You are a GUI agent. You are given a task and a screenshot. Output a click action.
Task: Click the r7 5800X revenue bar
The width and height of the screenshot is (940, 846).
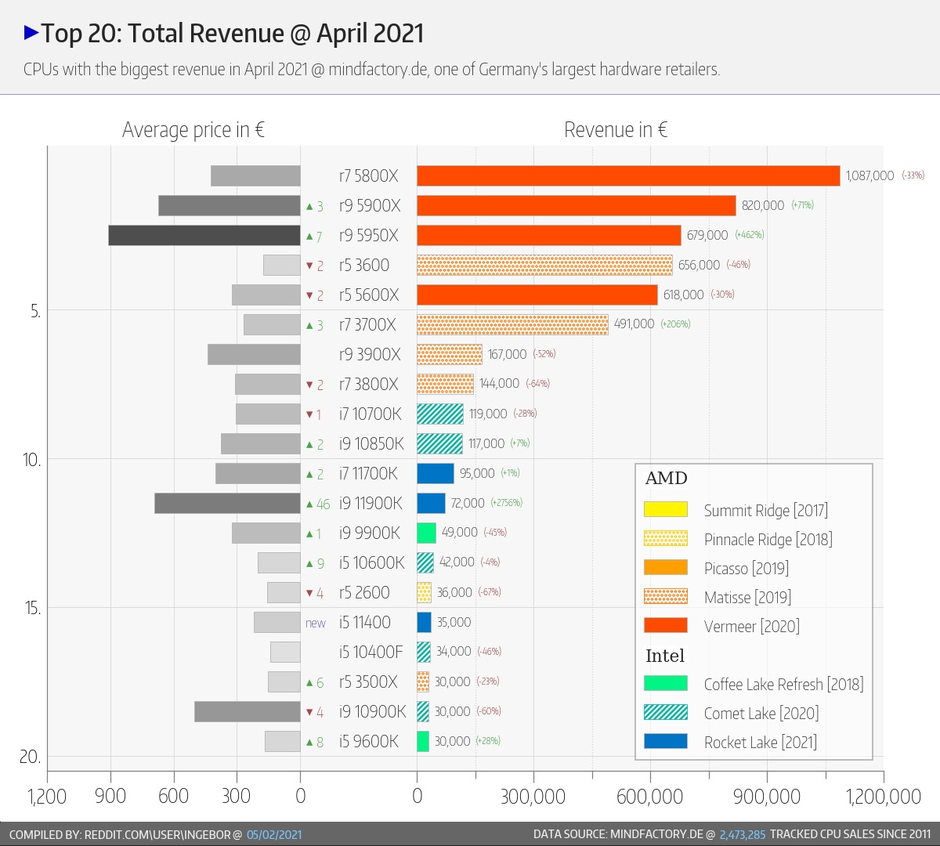click(628, 175)
